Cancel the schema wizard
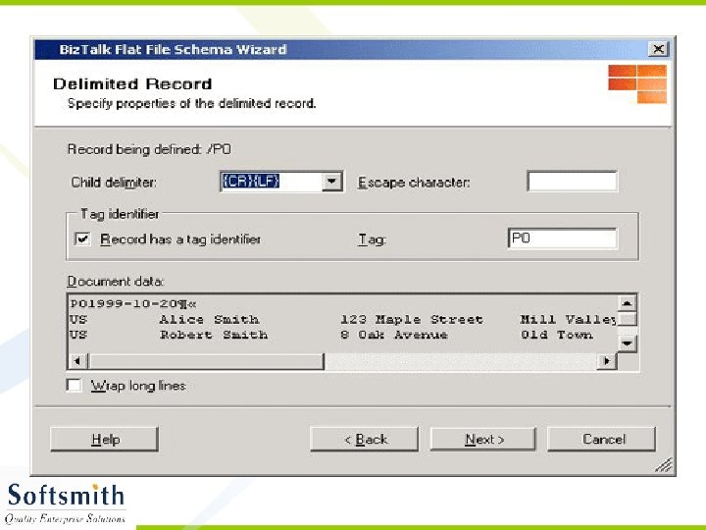Screen dimensions: 706x530 (602, 439)
